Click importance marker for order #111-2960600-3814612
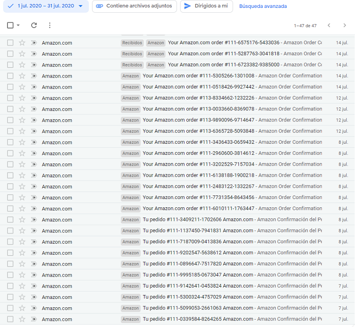This screenshot has height=327, width=355. (34, 153)
